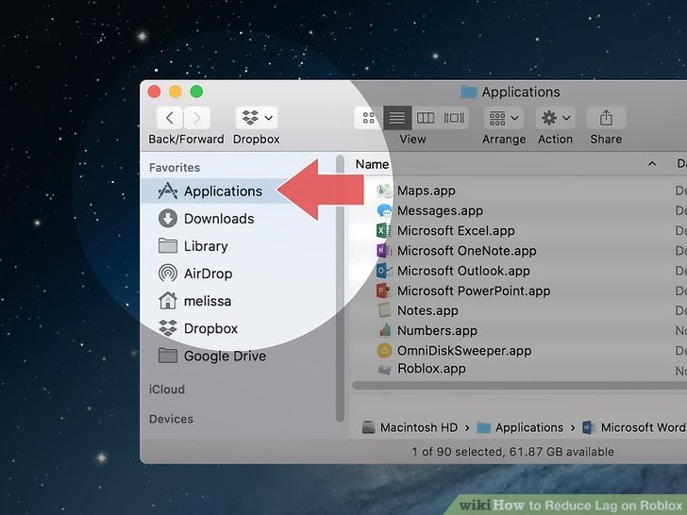Switch to list view in Finder toolbar
This screenshot has height=515, width=687.
[397, 118]
